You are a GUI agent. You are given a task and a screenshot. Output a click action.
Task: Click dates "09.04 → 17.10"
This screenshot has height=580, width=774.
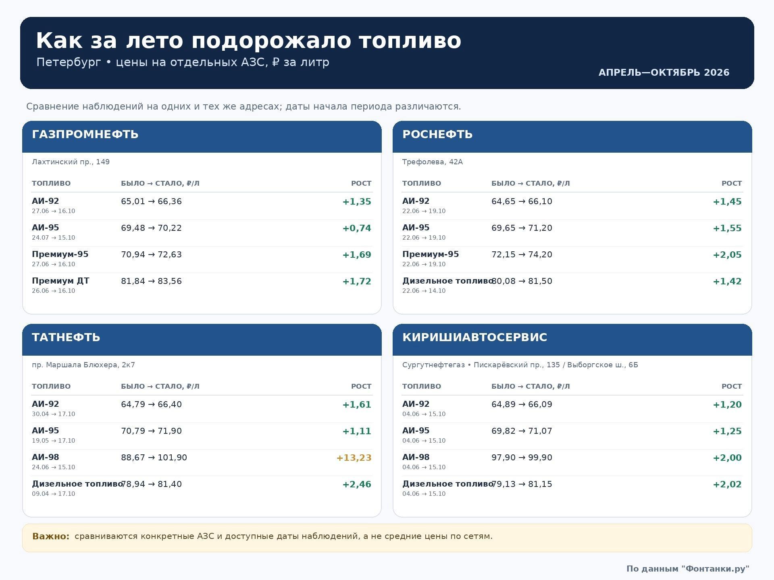point(53,494)
